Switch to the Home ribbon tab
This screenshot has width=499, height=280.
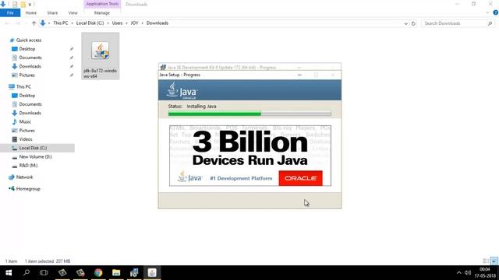31,12
